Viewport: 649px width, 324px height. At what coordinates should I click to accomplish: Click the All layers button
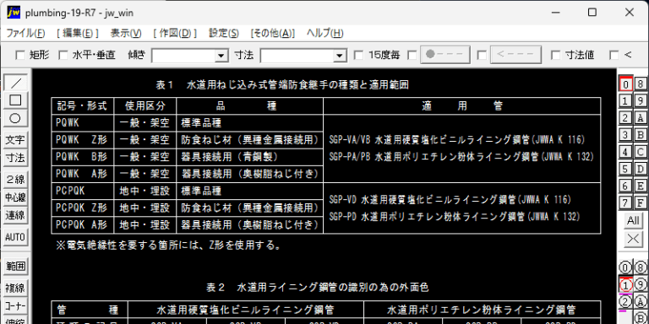pos(633,221)
